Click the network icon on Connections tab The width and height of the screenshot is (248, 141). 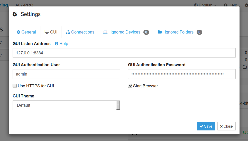[x=68, y=32]
